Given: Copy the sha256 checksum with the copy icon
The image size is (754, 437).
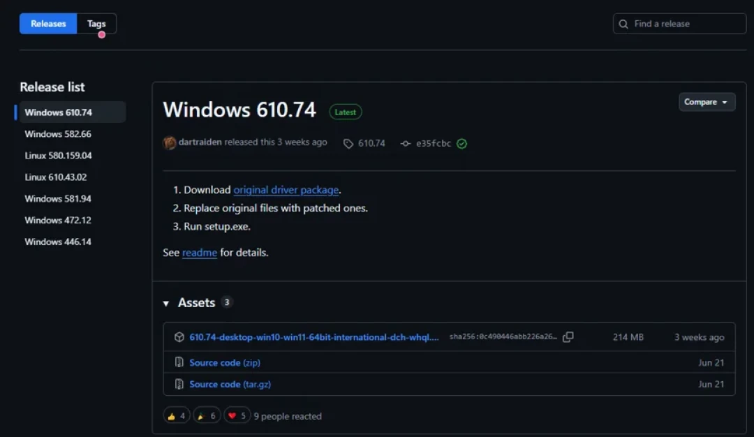Looking at the screenshot, I should coord(568,337).
